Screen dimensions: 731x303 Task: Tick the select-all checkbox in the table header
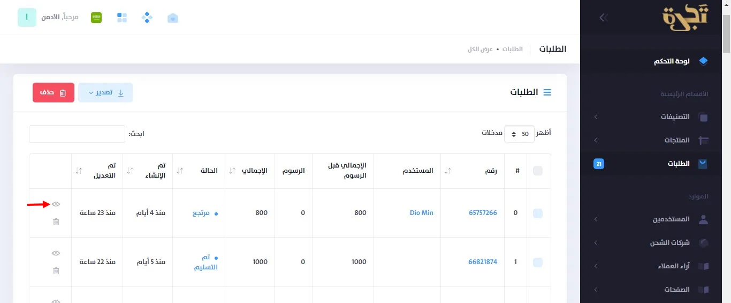(538, 171)
